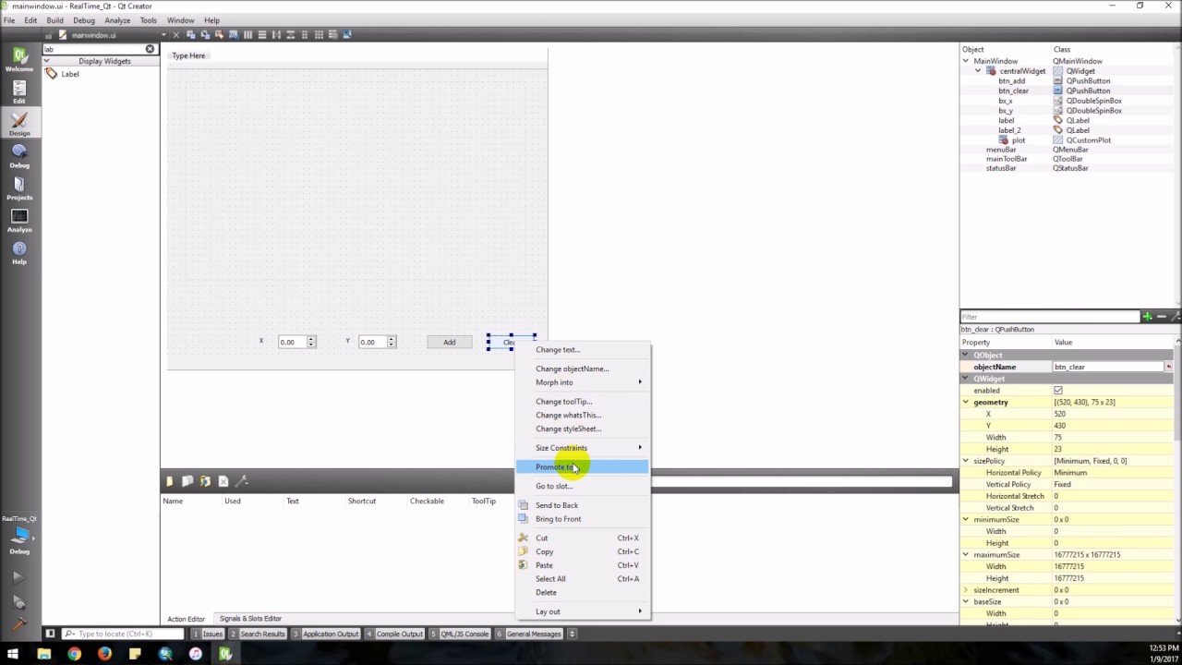Open the QML/JS Console pane
The width and height of the screenshot is (1182, 665).
click(x=460, y=634)
